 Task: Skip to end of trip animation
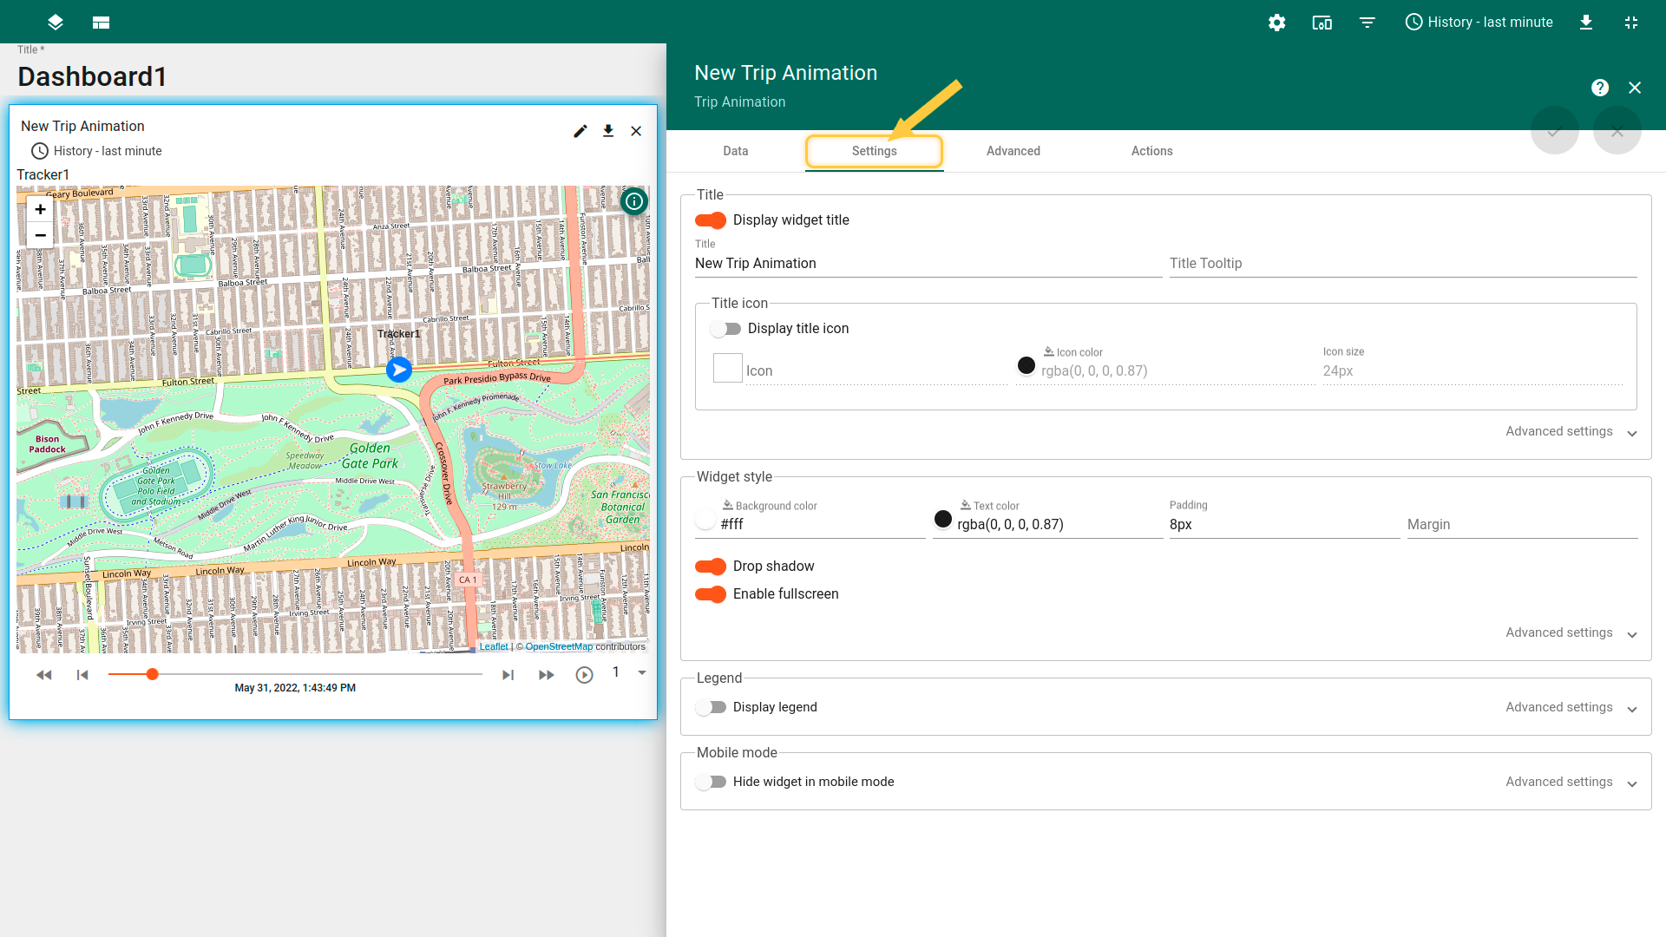click(508, 675)
